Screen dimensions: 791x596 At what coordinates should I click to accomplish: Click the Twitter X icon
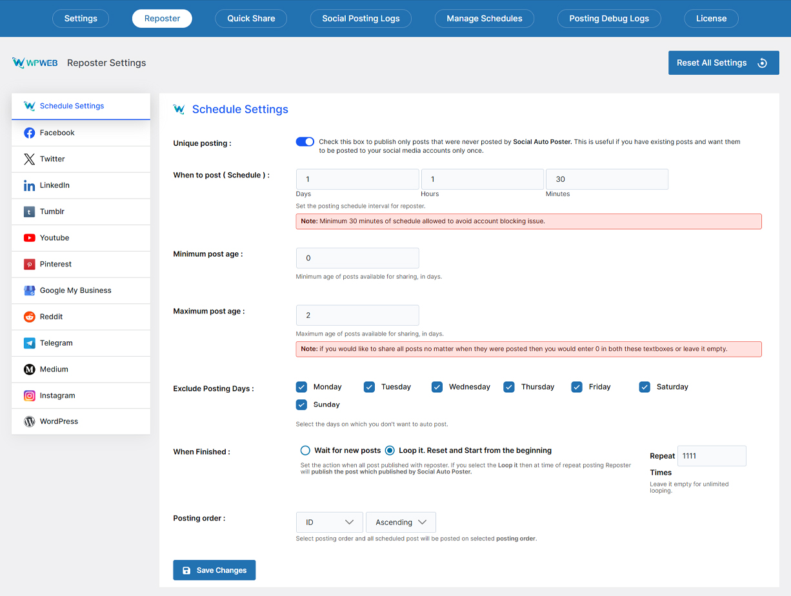[x=29, y=159]
